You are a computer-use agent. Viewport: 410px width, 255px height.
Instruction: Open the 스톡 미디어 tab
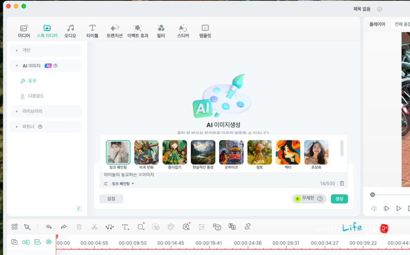(x=47, y=31)
